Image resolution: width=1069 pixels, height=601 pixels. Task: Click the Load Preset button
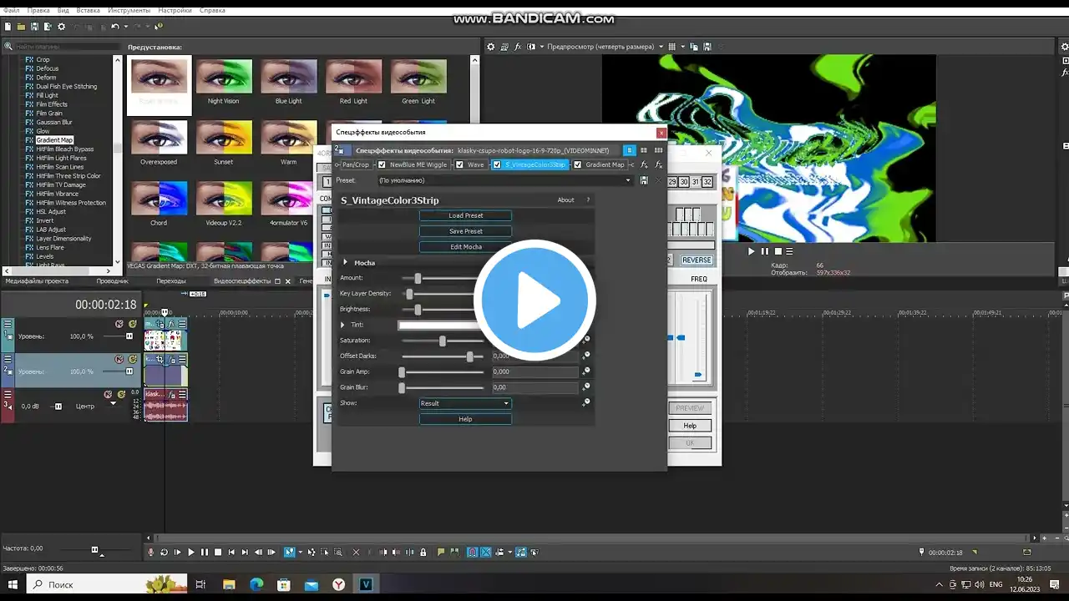465,215
